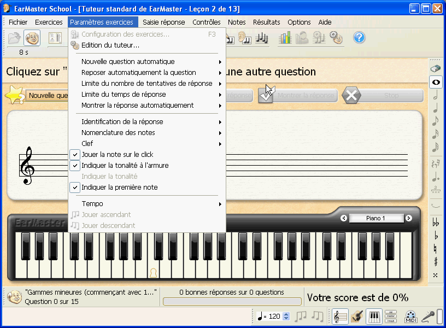
Task: Select the eighth note in note palette
Action: [x=436, y=121]
